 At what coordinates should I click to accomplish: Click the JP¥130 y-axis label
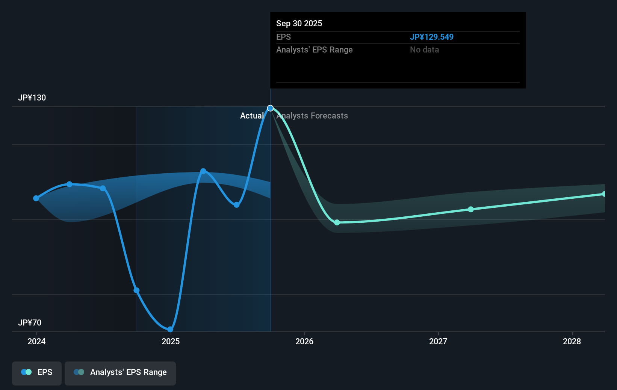coord(32,98)
